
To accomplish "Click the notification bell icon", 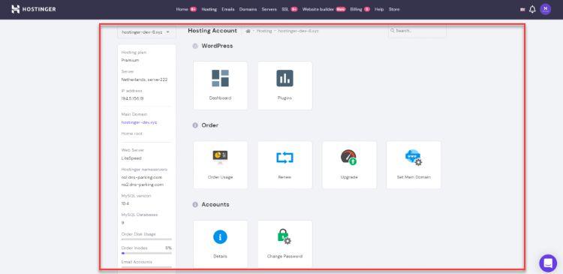I will (x=532, y=9).
